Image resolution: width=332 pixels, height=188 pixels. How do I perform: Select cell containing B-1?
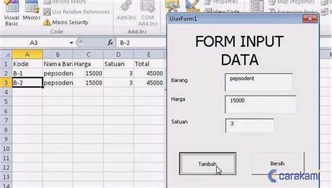[x=27, y=73]
